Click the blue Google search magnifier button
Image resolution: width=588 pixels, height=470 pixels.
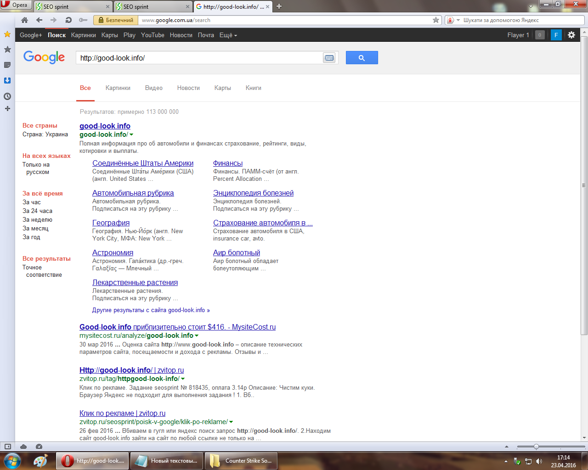362,58
